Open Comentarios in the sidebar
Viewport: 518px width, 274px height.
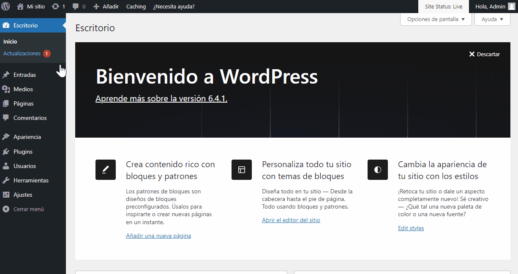click(x=33, y=118)
